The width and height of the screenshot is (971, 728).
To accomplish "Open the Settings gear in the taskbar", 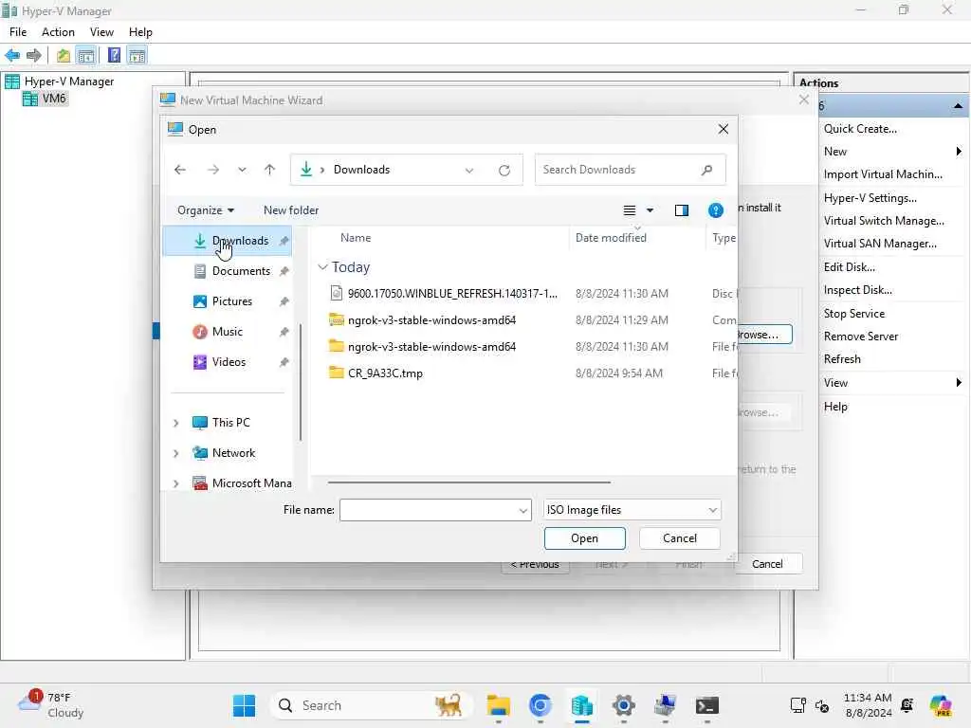I will [624, 705].
